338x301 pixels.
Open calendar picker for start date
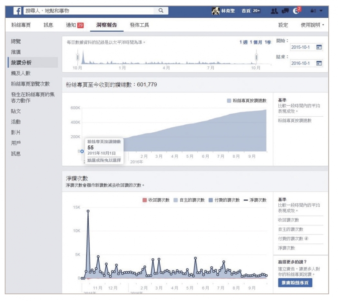pyautogui.click(x=319, y=47)
